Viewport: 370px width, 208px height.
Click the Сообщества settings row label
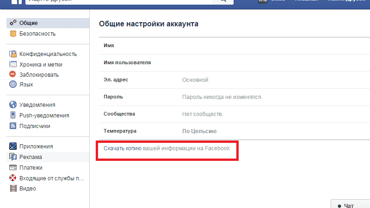tap(119, 114)
